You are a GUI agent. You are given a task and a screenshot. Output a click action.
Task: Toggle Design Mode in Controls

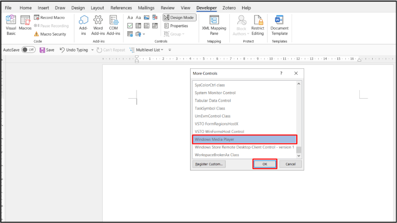(x=179, y=17)
